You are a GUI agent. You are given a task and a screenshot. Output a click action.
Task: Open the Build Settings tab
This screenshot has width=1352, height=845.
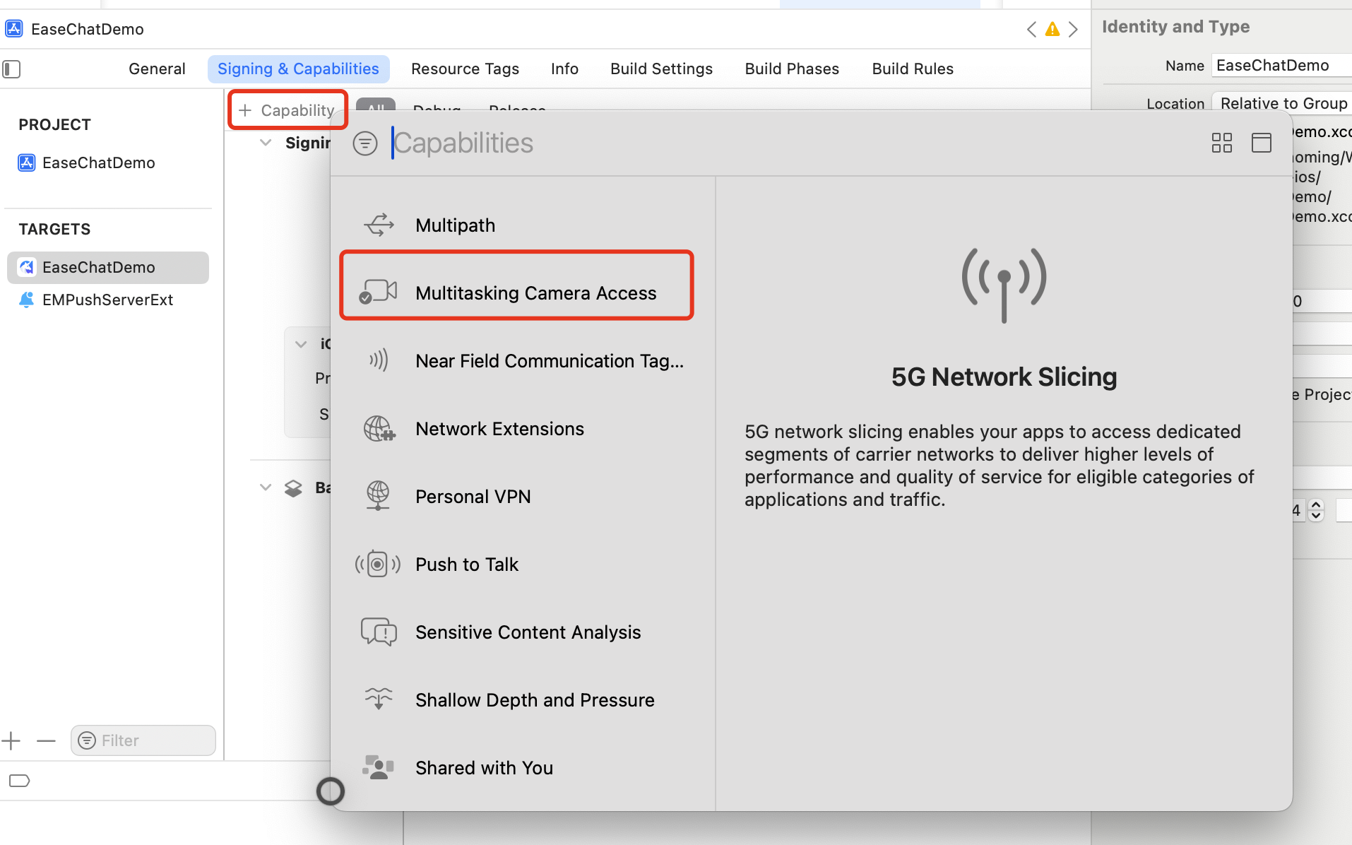click(x=661, y=69)
